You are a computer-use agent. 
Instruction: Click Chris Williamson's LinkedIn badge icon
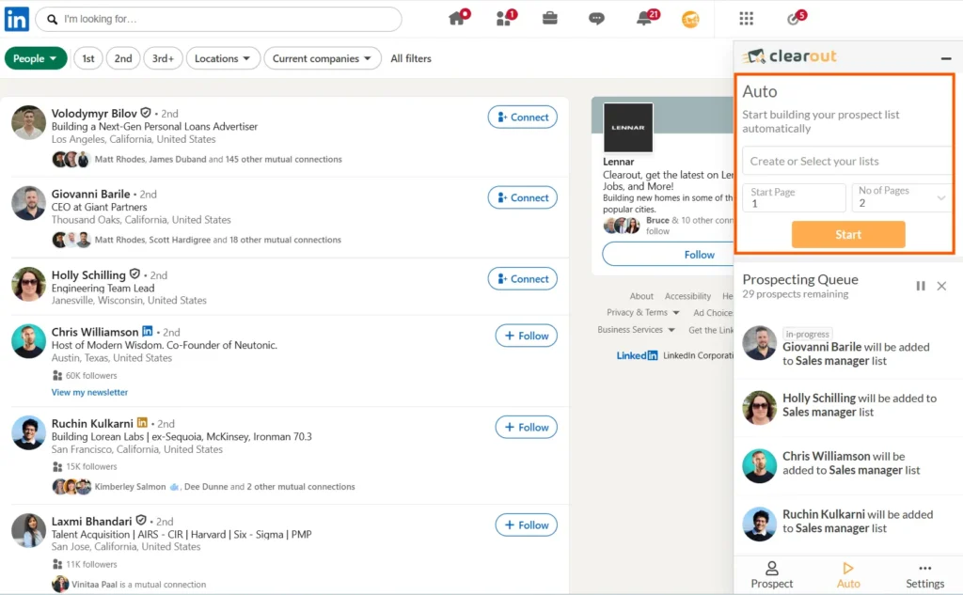coord(148,331)
